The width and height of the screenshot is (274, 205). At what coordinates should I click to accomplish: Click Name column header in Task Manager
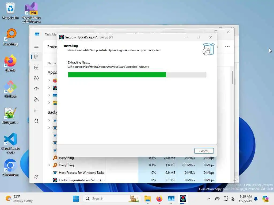(x=52, y=63)
